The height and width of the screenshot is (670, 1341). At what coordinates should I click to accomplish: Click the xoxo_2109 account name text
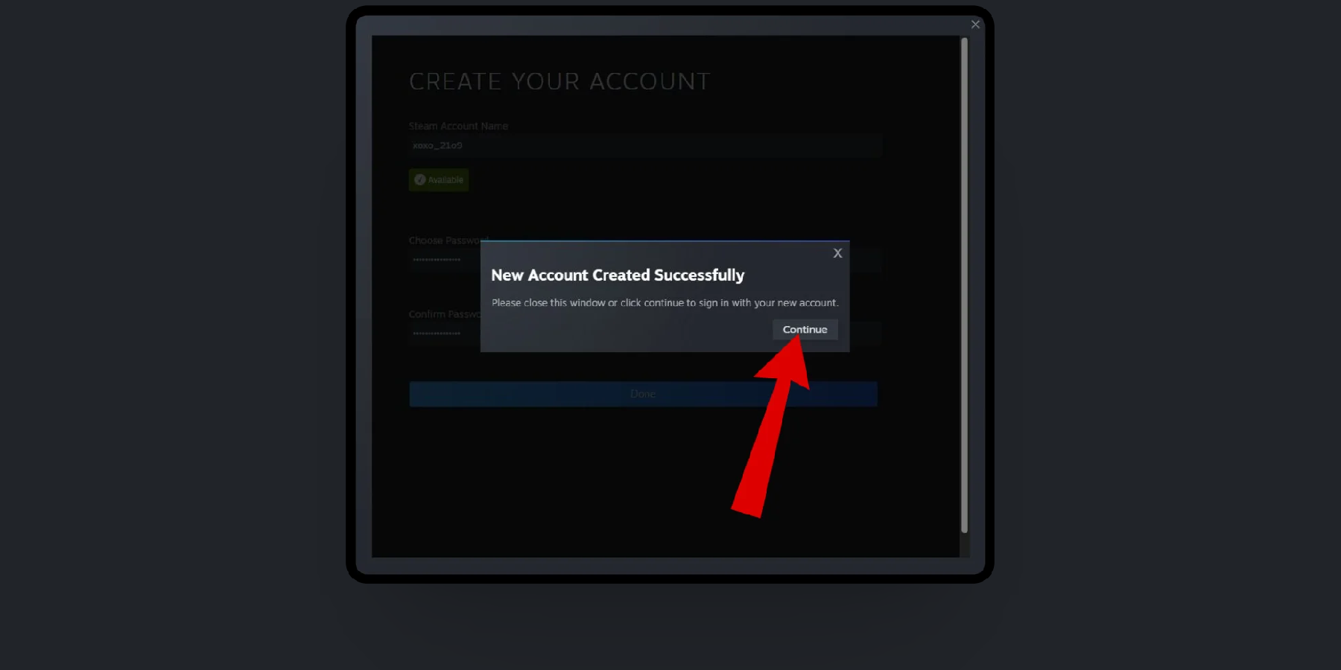pyautogui.click(x=437, y=146)
